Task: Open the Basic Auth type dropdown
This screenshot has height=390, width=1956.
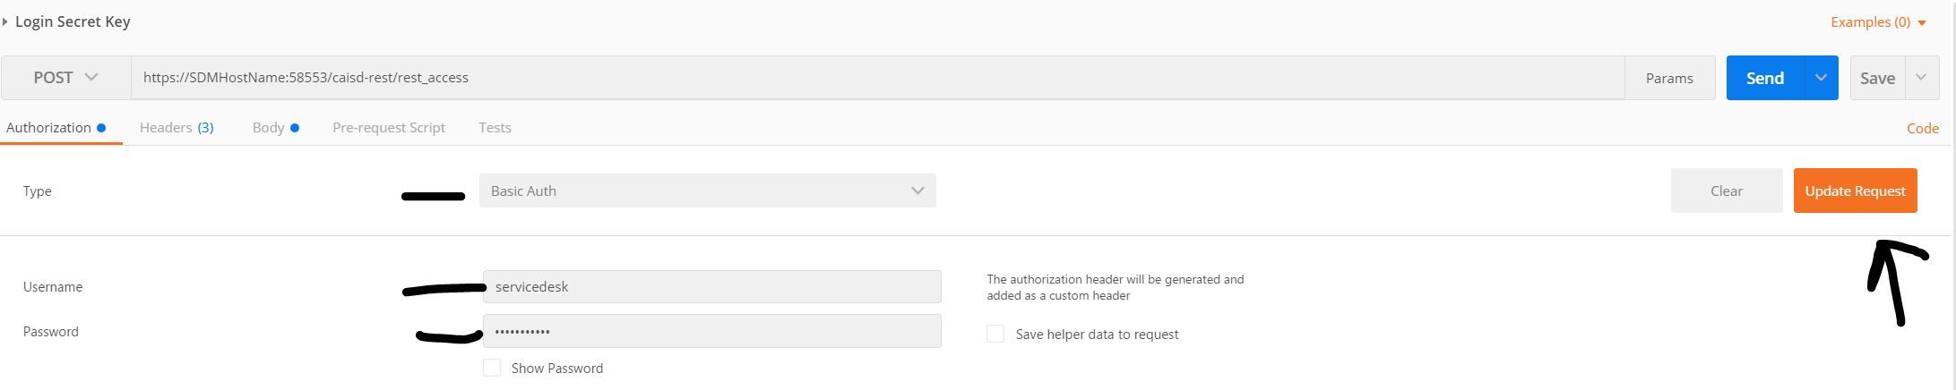Action: click(x=708, y=191)
